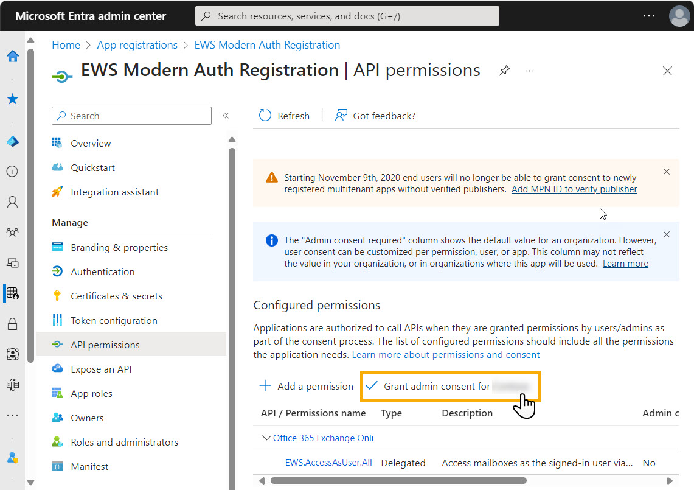Show more items ellipsis in left rail
694x490 pixels.
[12, 415]
